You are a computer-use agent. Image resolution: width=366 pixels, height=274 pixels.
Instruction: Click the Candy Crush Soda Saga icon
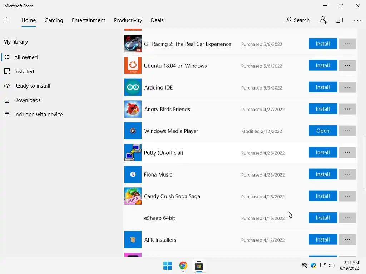pos(133,196)
